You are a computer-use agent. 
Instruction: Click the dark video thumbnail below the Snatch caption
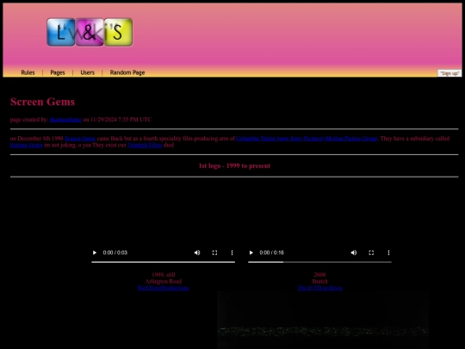click(323, 321)
